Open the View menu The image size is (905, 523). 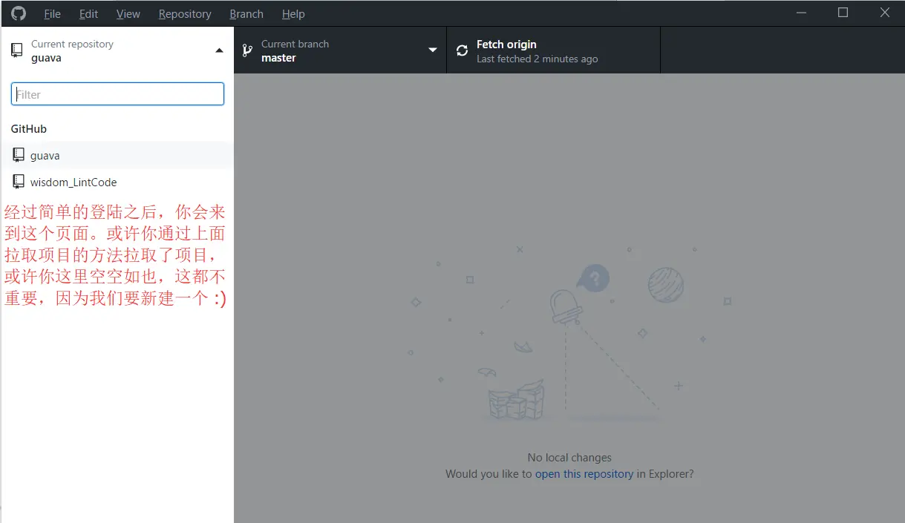tap(128, 14)
